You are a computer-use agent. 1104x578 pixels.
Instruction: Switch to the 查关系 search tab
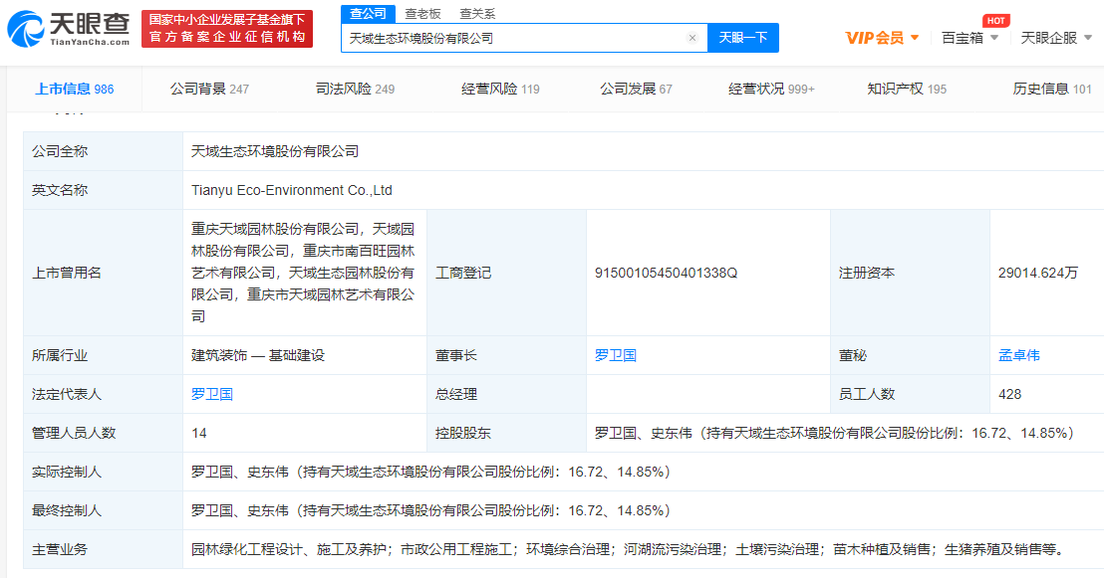pos(476,13)
